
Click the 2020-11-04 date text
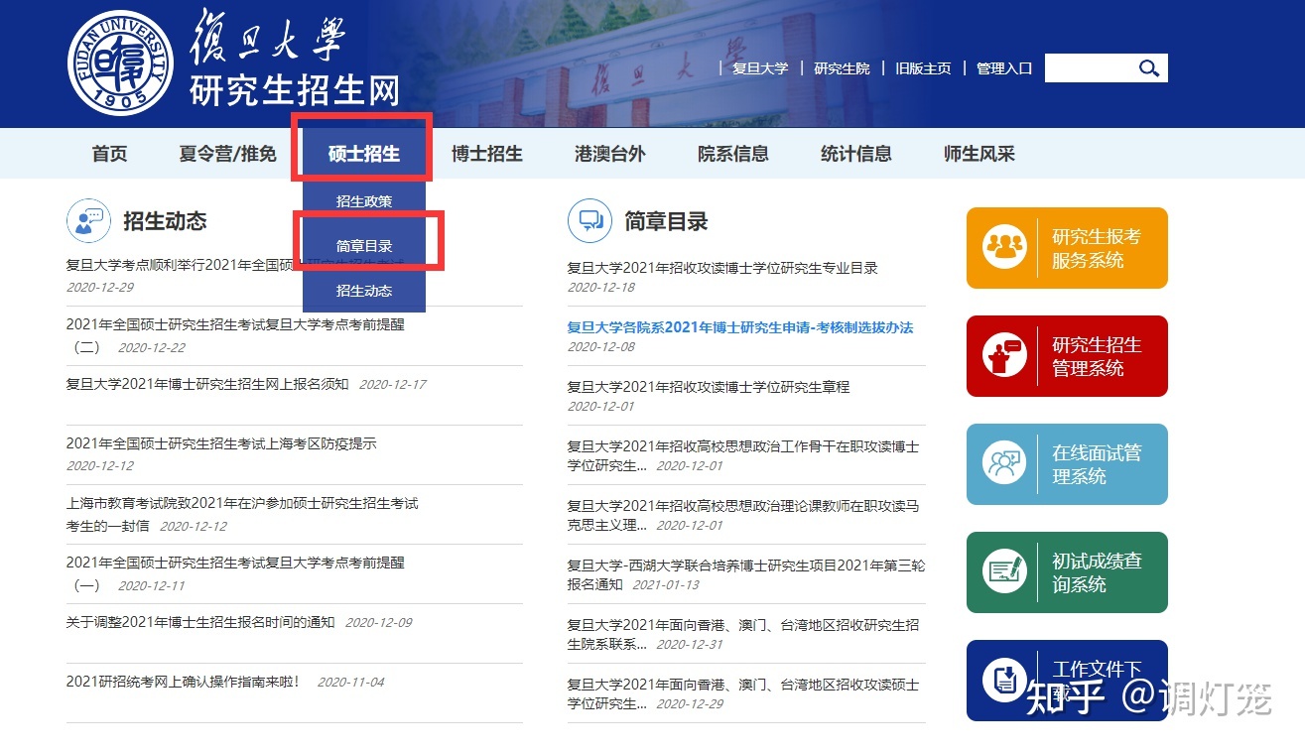350,682
